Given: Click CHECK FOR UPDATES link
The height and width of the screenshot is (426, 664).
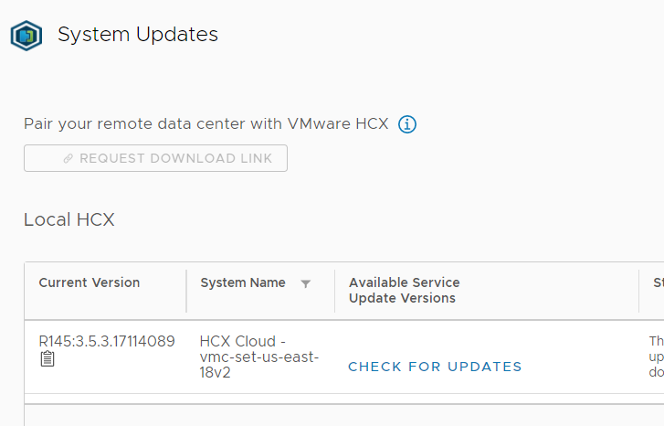Looking at the screenshot, I should point(435,367).
